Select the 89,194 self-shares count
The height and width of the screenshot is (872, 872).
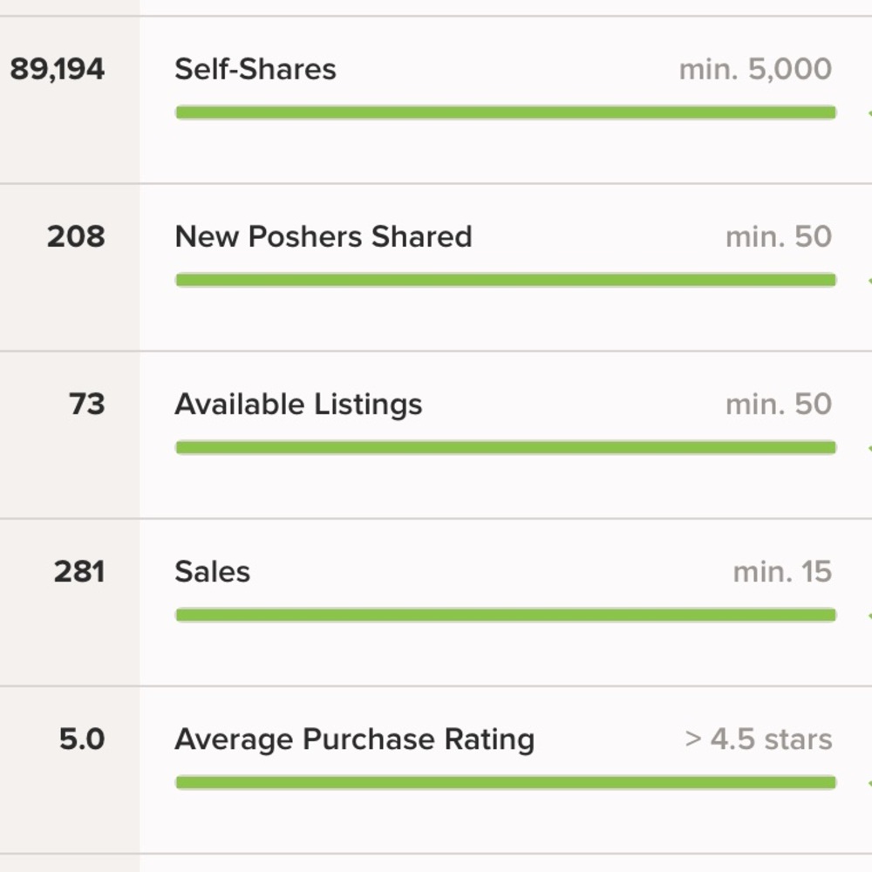58,70
